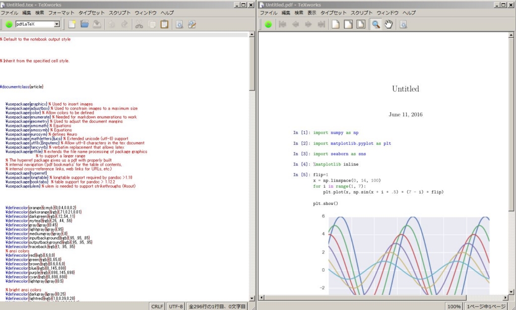Click 'import seaborn as sns' in PDF preview
The image size is (516, 310).
pyautogui.click(x=339, y=154)
